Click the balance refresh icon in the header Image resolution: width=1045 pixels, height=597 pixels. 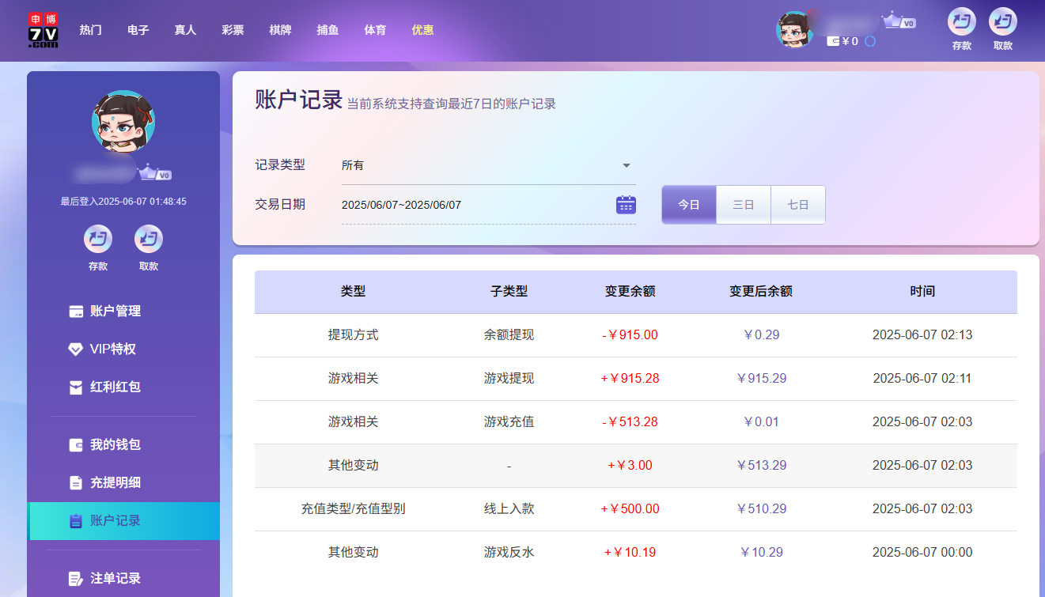tap(870, 41)
